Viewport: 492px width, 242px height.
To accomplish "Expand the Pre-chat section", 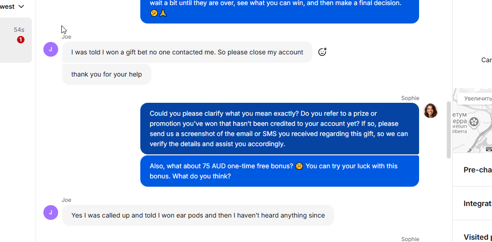I will click(477, 170).
